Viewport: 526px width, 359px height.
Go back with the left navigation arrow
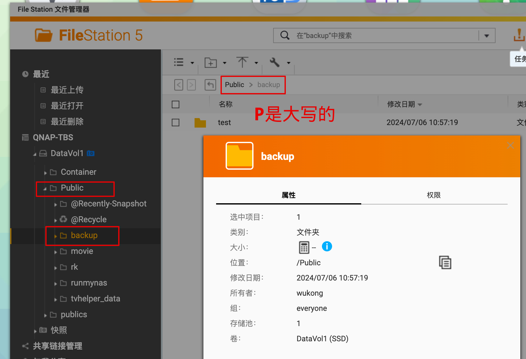coord(179,85)
